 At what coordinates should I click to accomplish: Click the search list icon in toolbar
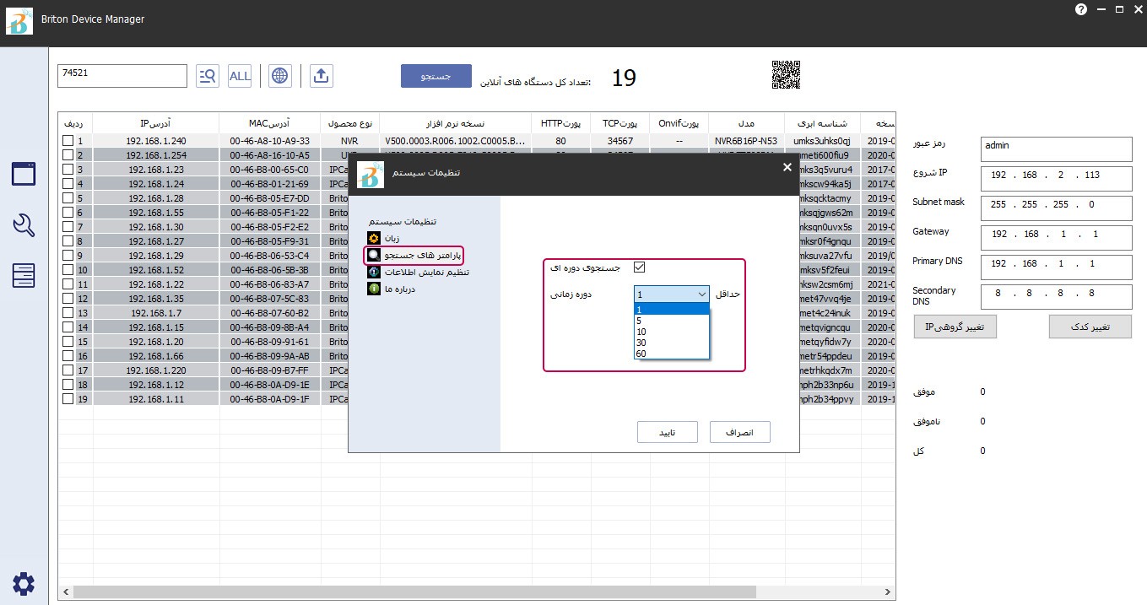207,76
